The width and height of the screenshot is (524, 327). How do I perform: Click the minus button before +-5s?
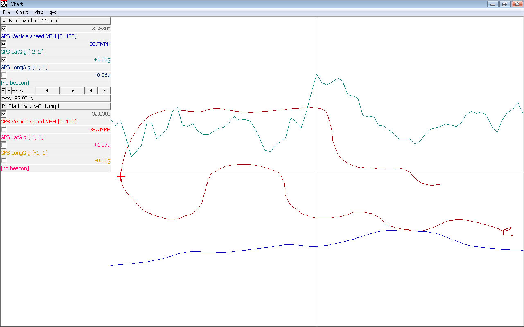(x=4, y=91)
